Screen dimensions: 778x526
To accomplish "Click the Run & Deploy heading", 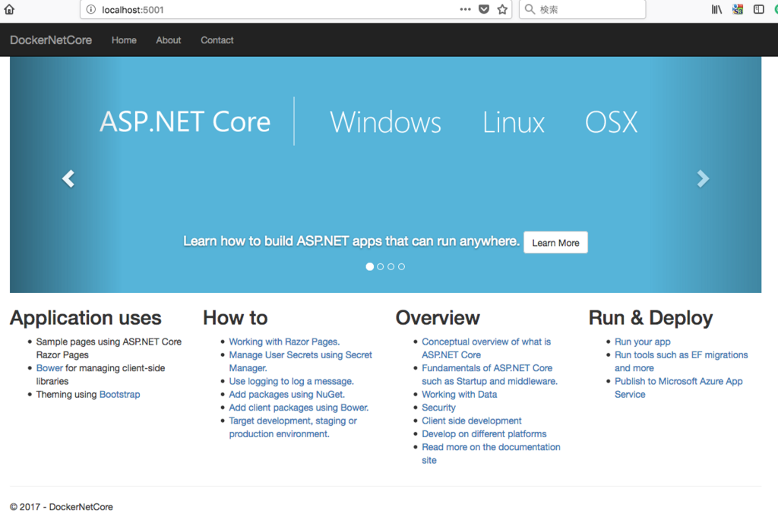I will (650, 318).
